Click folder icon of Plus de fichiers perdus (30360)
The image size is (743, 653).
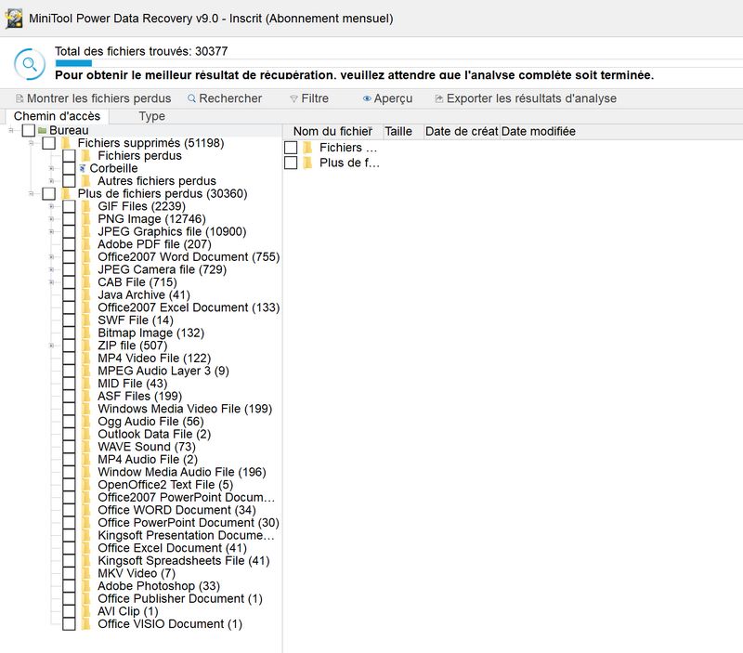point(66,193)
